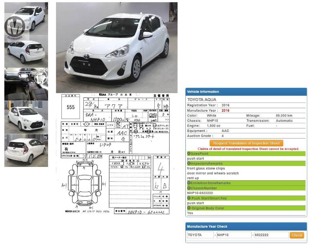Click the Push Start/Smart Key arrow icon
The image size is (313, 245).
pyautogui.click(x=189, y=198)
